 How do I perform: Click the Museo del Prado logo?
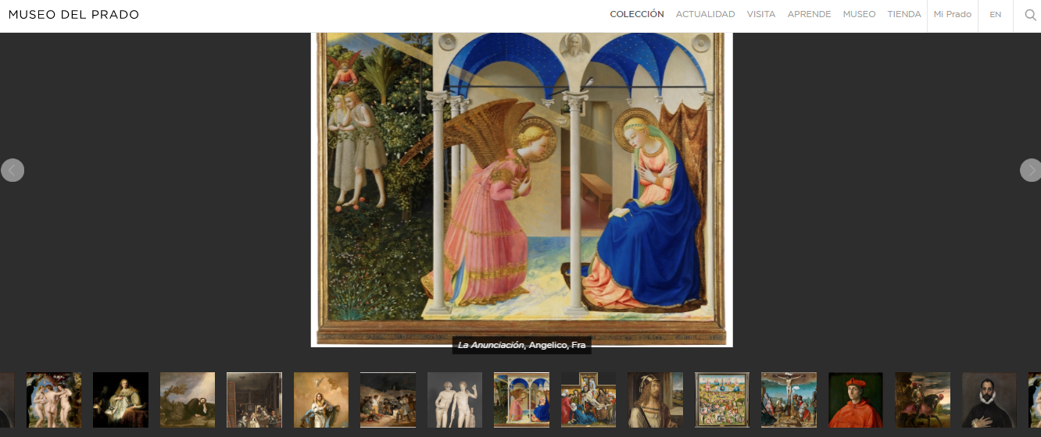pos(73,15)
